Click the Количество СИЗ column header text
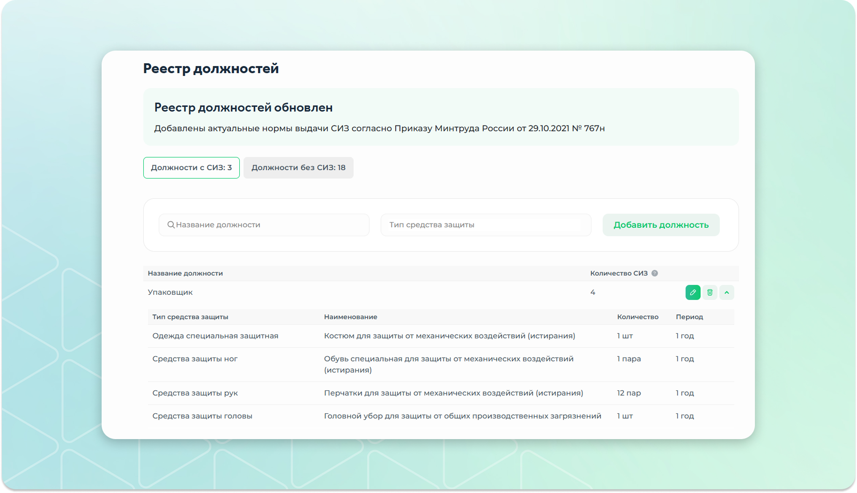The height and width of the screenshot is (493, 857). [619, 273]
